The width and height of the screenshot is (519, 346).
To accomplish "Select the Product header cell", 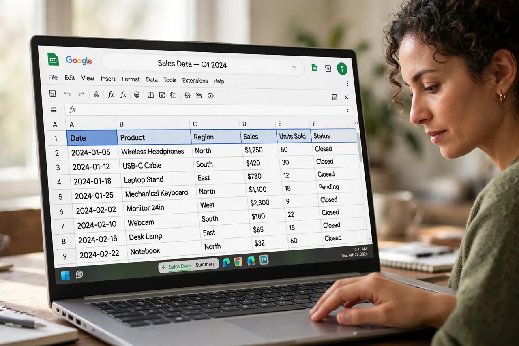I will (154, 137).
